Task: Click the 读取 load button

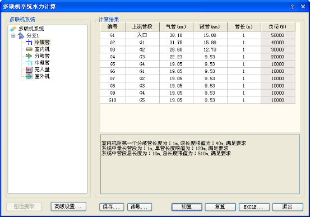Action: (140, 207)
